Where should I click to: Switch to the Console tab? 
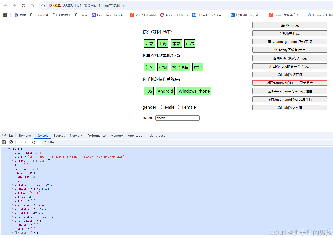[x=43, y=135]
